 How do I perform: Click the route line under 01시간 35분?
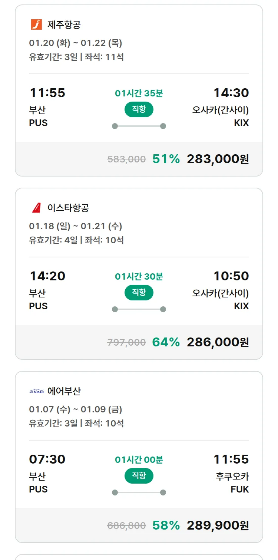[x=139, y=126]
